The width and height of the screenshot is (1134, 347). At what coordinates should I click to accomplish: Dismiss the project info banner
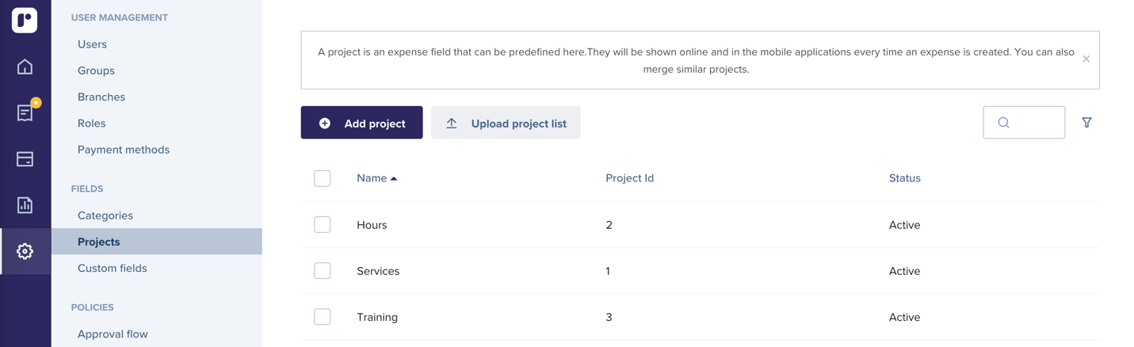click(x=1086, y=59)
